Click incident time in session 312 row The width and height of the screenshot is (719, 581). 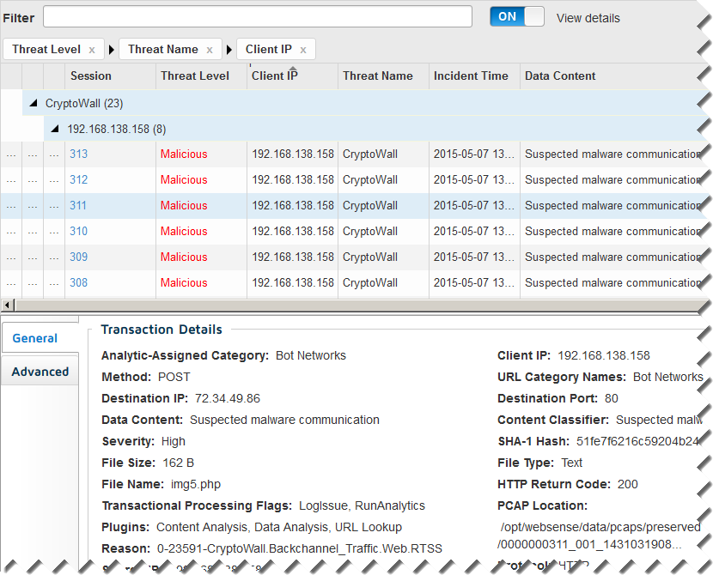pos(473,179)
